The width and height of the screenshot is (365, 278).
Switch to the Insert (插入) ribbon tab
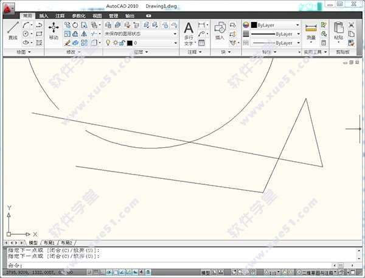click(x=43, y=15)
